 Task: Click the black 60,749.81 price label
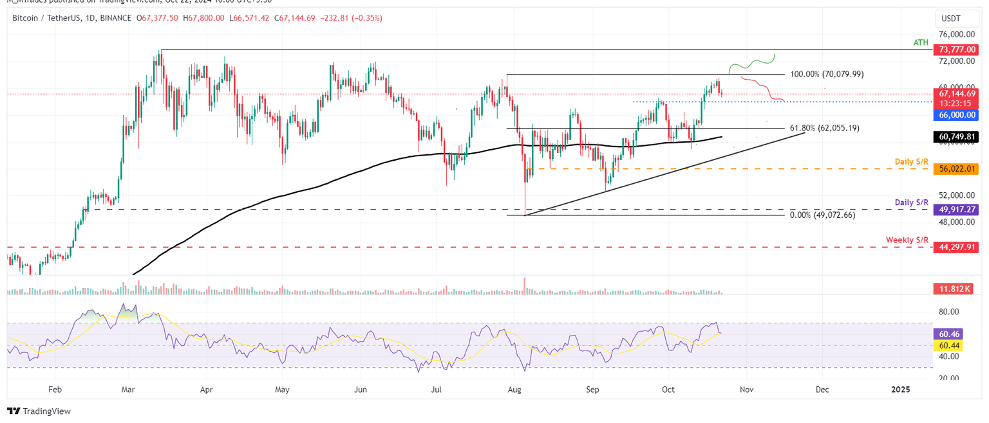[x=956, y=136]
